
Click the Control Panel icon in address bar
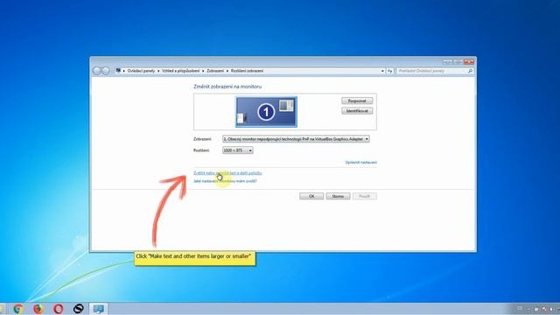point(118,71)
